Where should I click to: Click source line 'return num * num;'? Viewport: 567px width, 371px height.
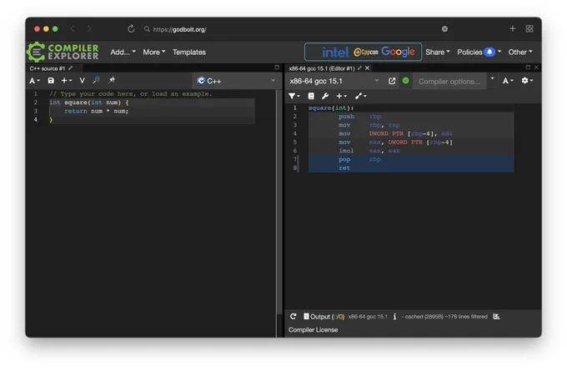tap(96, 111)
